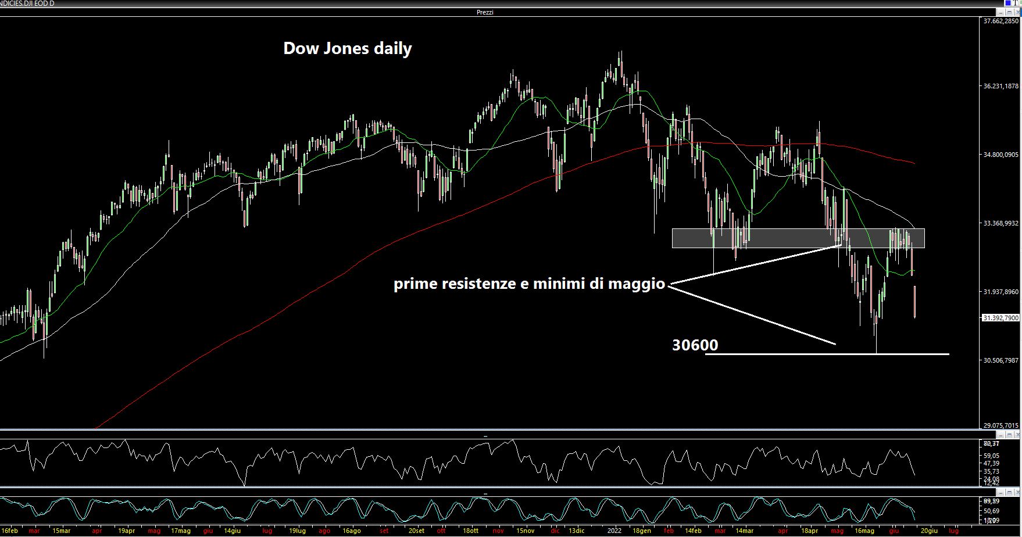Select the 'prime resistenze e minimi di maggio' annotation
The width and height of the screenshot is (1022, 537).
[x=530, y=284]
